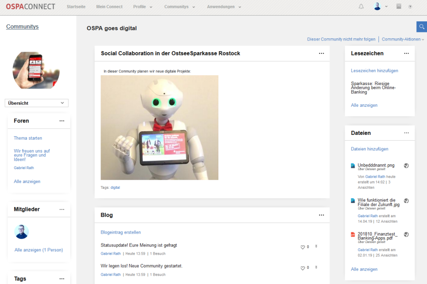Screen dimensions: 427x284
Task: Like the Statusupdate blog entry heart icon
Action: pyautogui.click(x=302, y=247)
